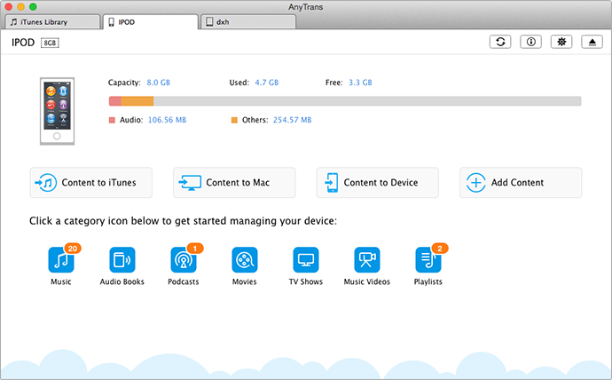The height and width of the screenshot is (380, 612).
Task: Open the Music category icon
Action: (x=61, y=260)
